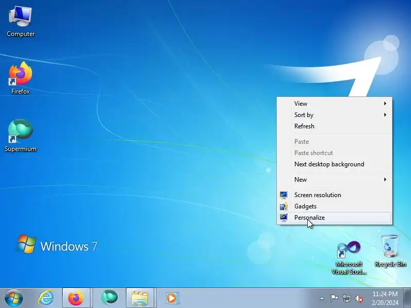Launch Windows Media Player from taskbar
Viewport: 411px width, 308px height.
point(172,298)
